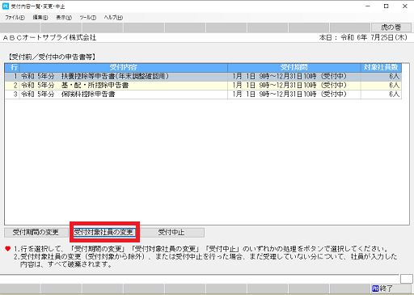Click 受付期間 cell of 保険料控除申告書 row
Image resolution: width=414 pixels, height=295 pixels.
(x=294, y=94)
